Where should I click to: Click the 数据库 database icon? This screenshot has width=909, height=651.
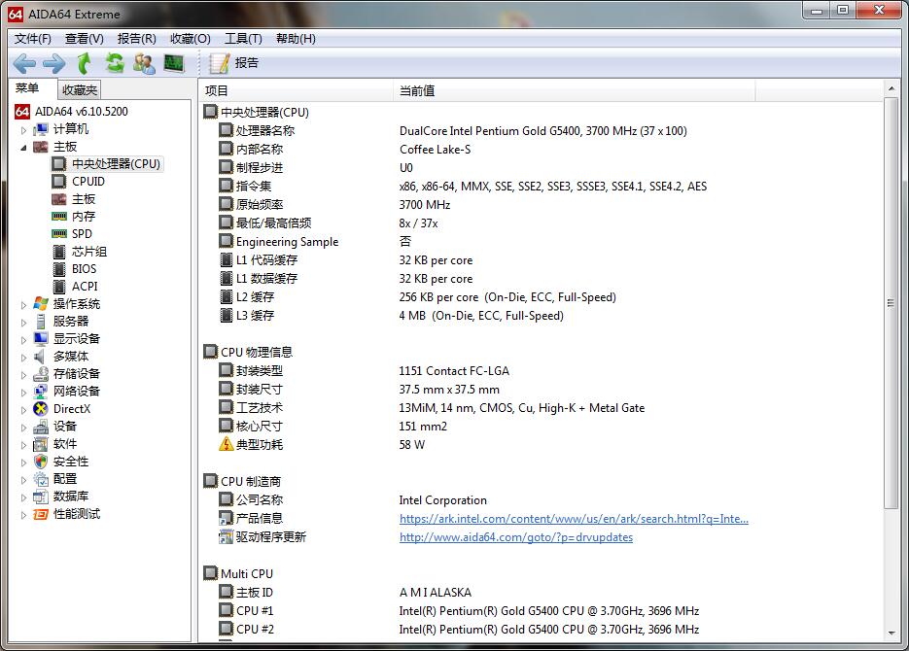41,497
